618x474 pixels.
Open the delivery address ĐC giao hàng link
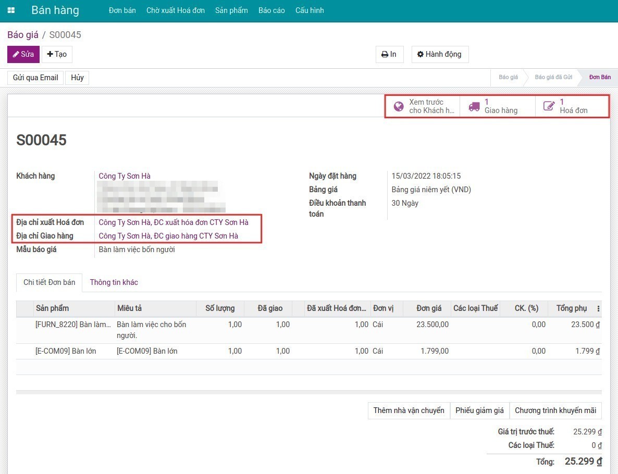168,236
